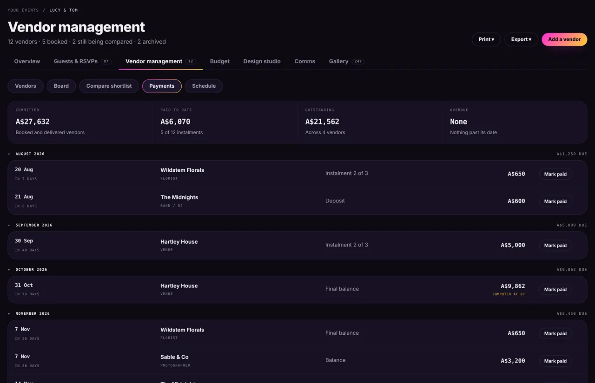Screen dimensions: 595x383
Task: Go to the Budget tab
Action: pos(220,61)
